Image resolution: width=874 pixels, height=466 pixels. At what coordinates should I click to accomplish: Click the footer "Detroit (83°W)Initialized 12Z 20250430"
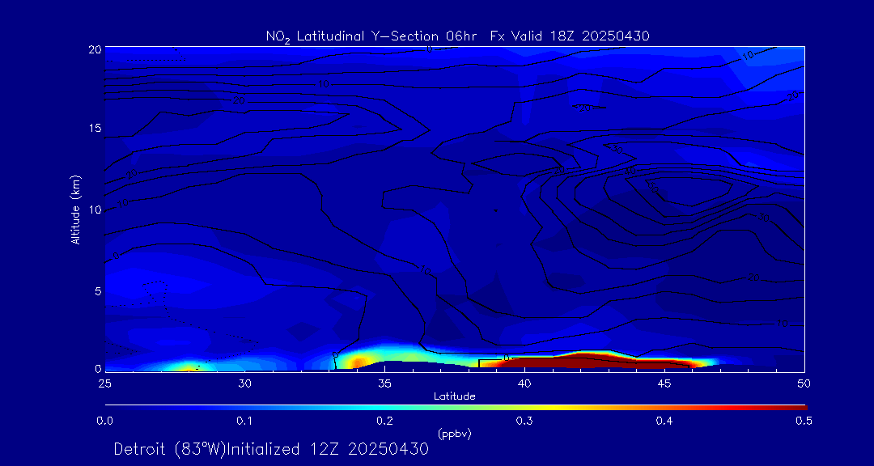271,449
